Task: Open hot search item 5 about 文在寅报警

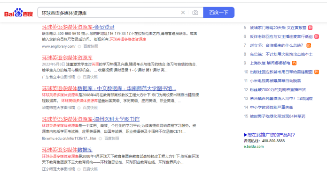Action: [278, 28]
